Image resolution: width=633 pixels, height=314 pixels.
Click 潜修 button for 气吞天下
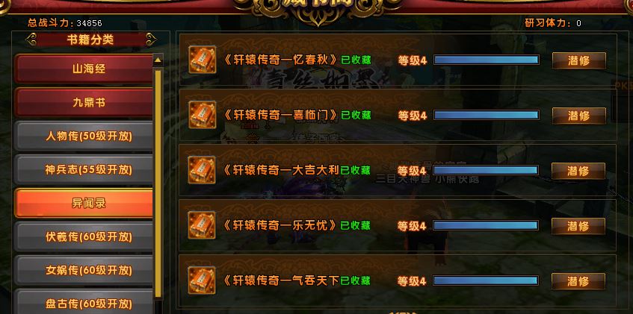click(578, 281)
